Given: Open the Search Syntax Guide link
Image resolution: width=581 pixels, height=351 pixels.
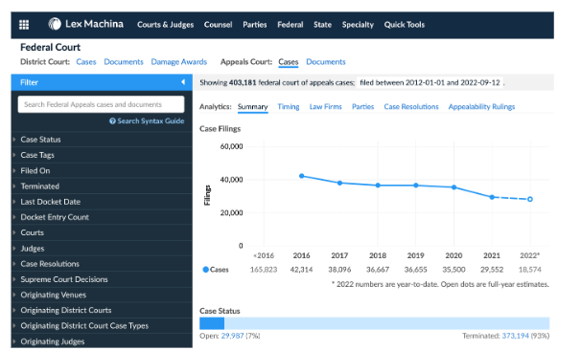Looking at the screenshot, I should tap(151, 121).
